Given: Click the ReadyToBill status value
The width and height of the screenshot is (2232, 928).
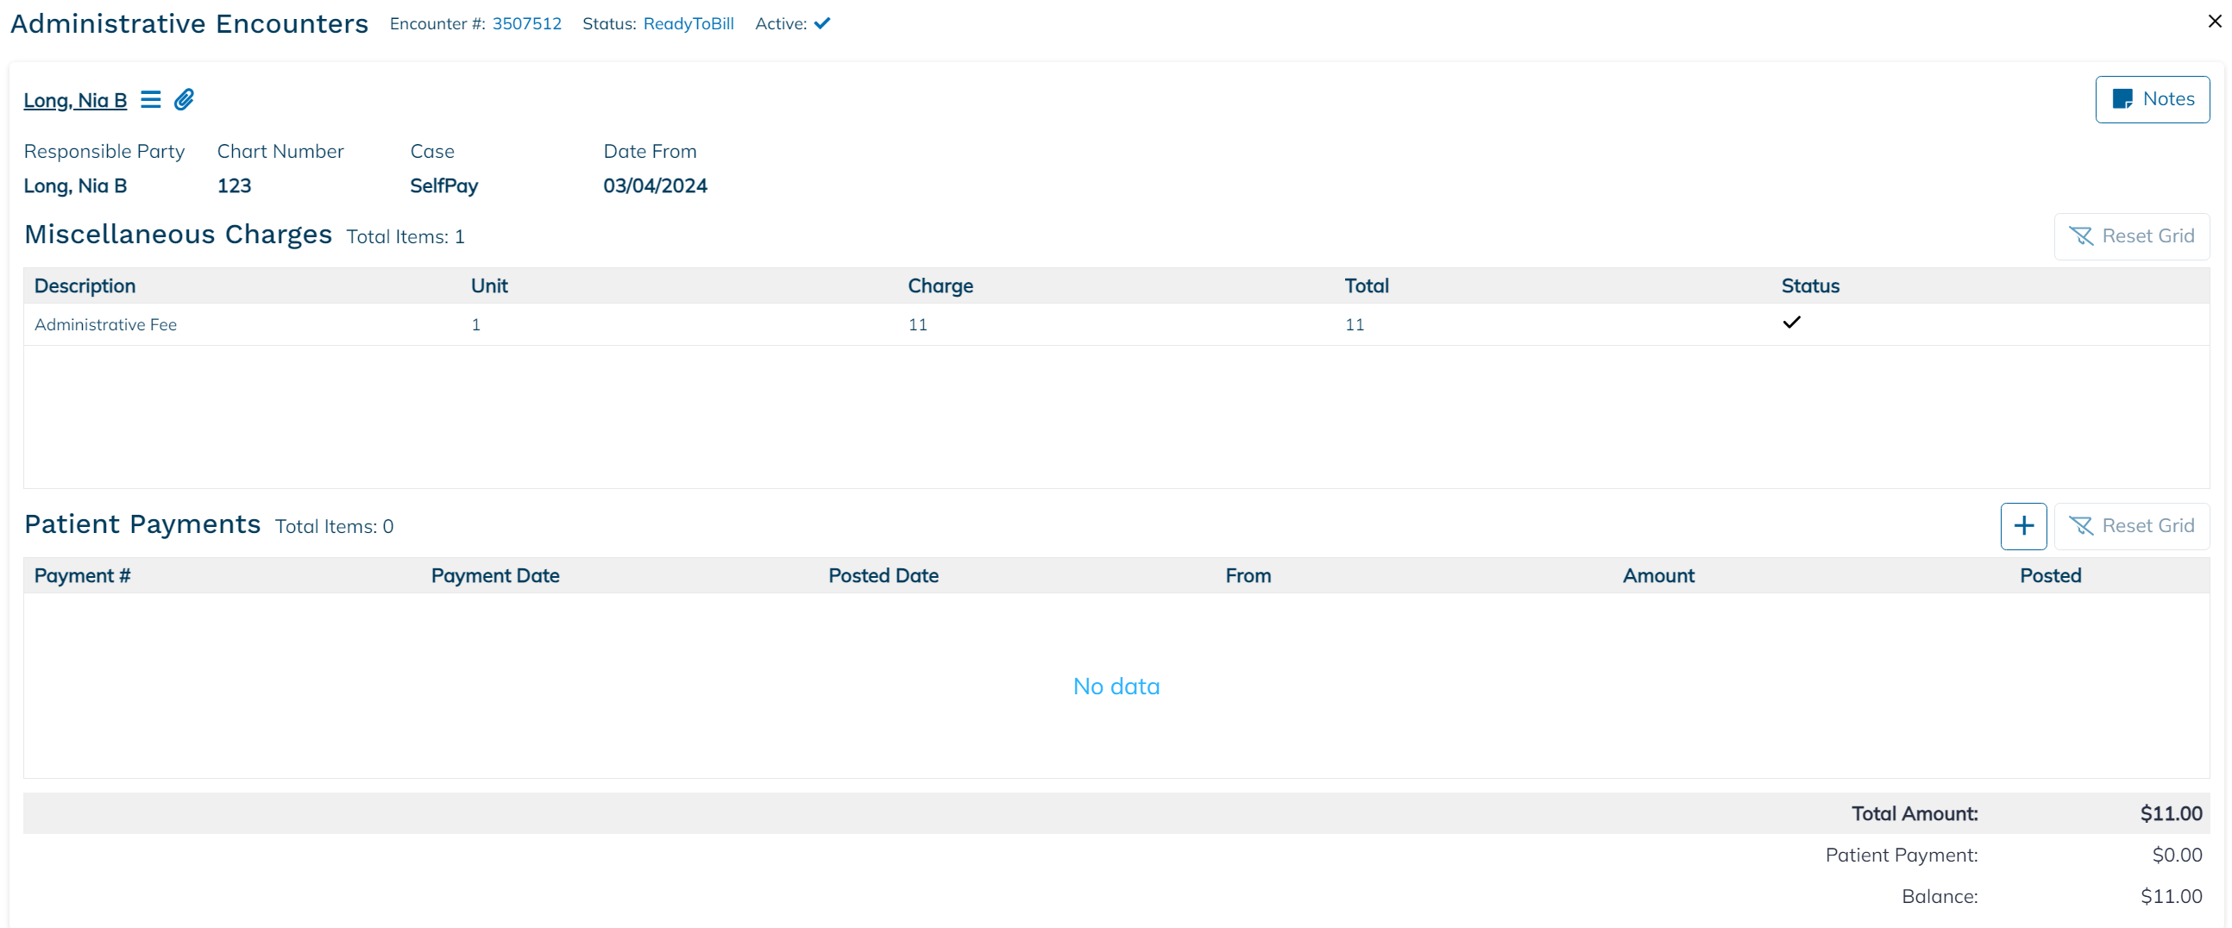Looking at the screenshot, I should coord(688,23).
